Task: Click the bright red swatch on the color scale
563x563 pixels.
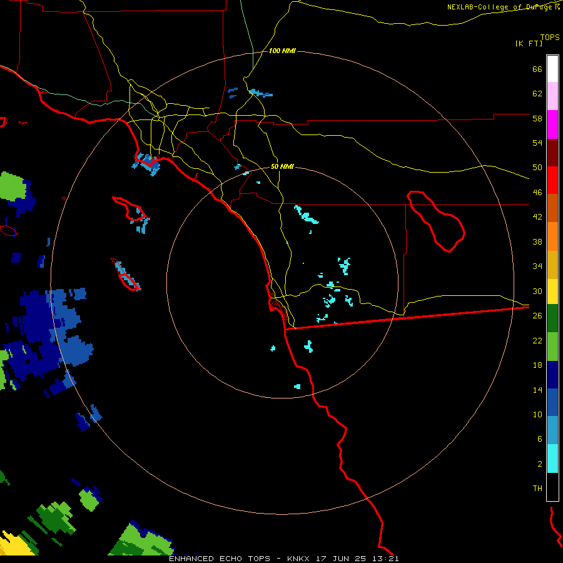Action: (552, 181)
